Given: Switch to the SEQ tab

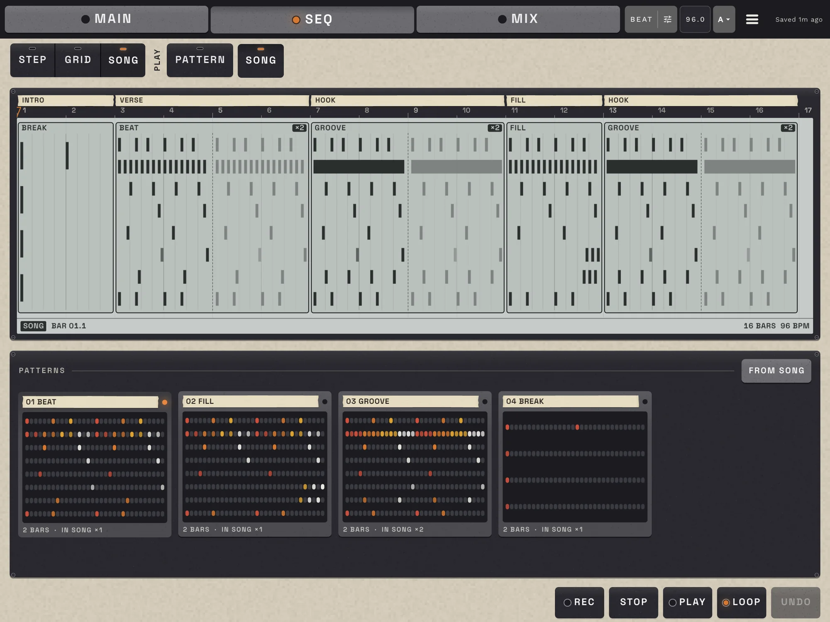Looking at the screenshot, I should (x=312, y=19).
